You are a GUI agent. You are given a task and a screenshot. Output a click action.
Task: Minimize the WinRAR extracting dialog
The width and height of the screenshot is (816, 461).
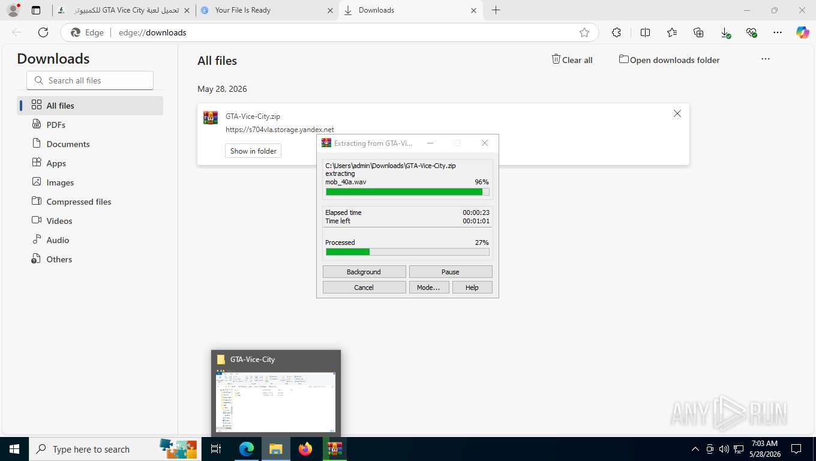[430, 143]
